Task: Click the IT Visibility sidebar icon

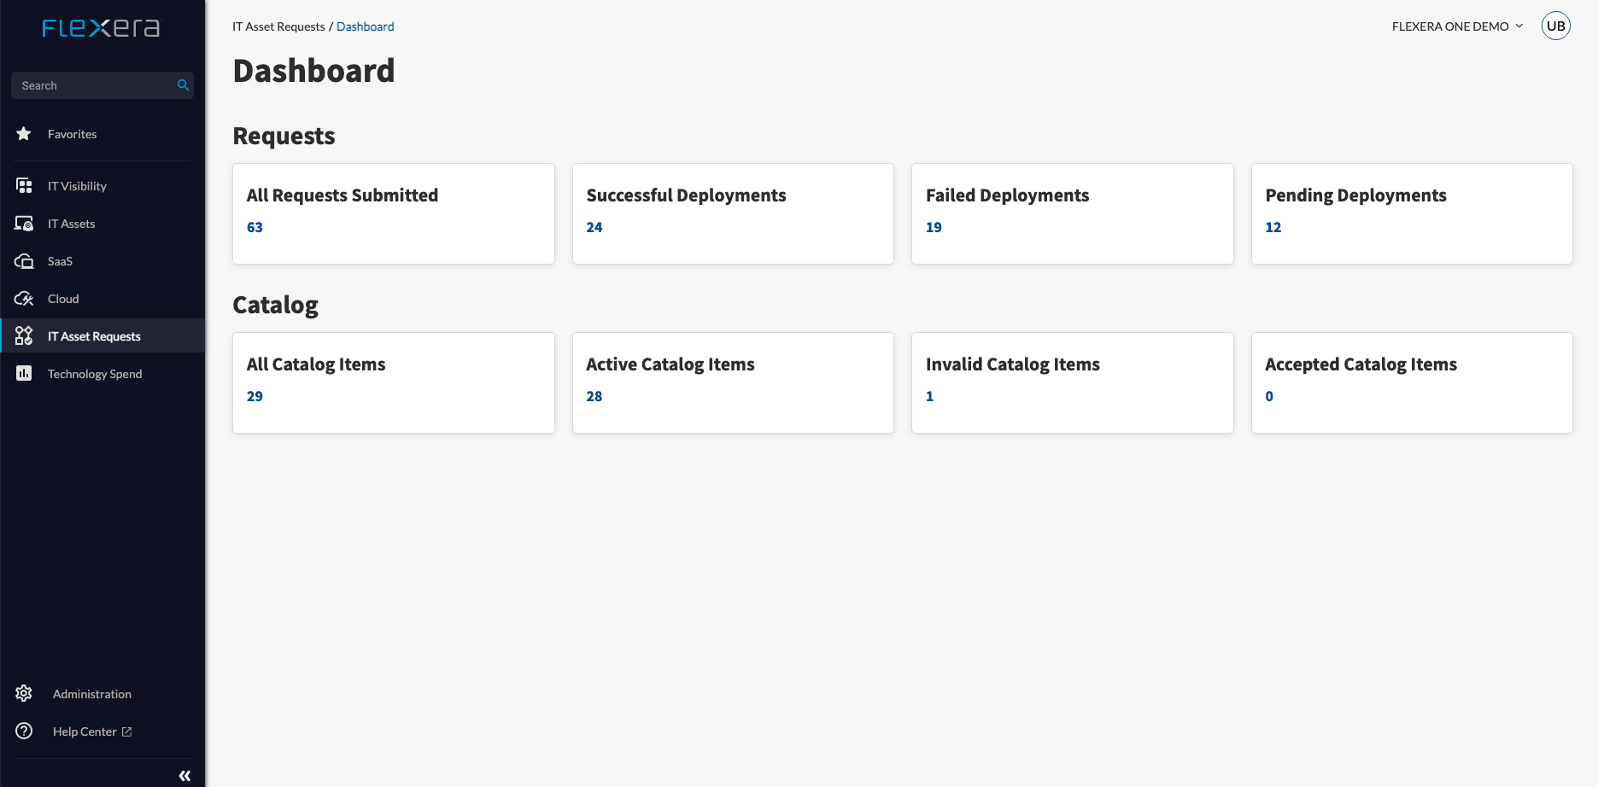Action: click(24, 186)
